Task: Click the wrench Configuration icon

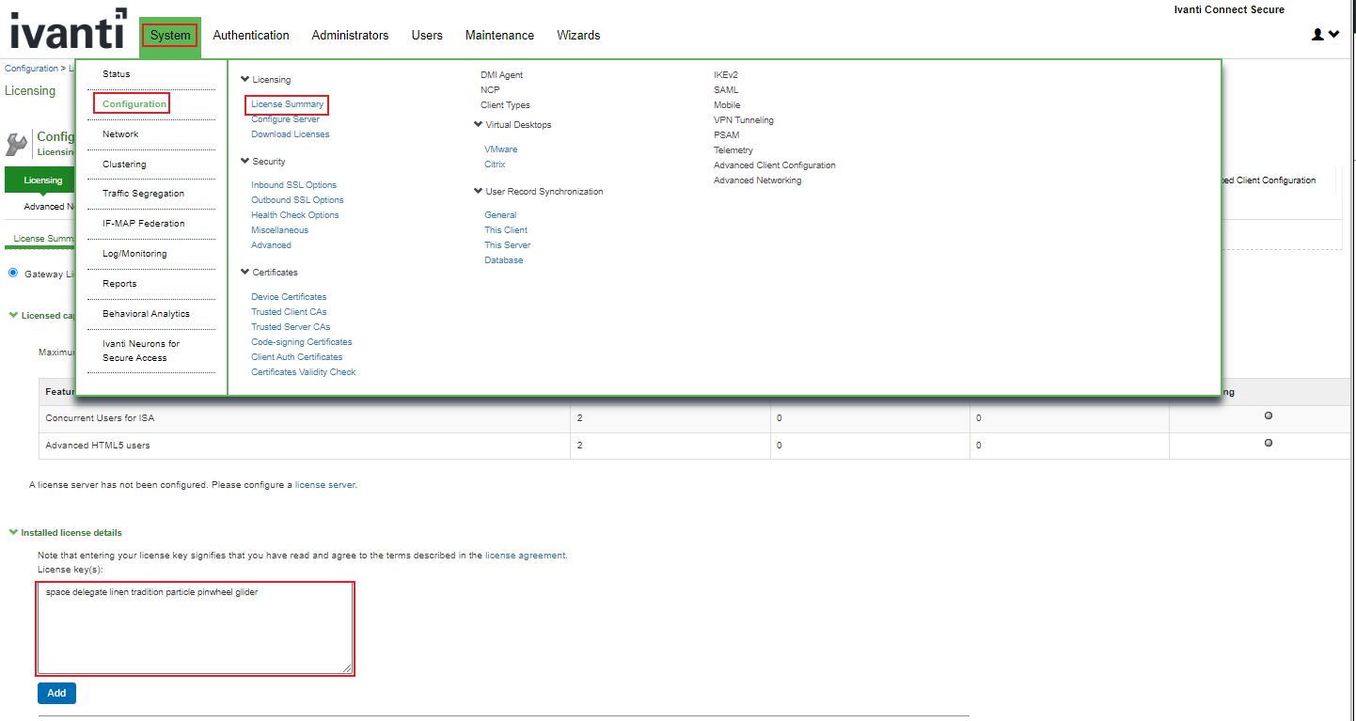Action: click(x=17, y=144)
